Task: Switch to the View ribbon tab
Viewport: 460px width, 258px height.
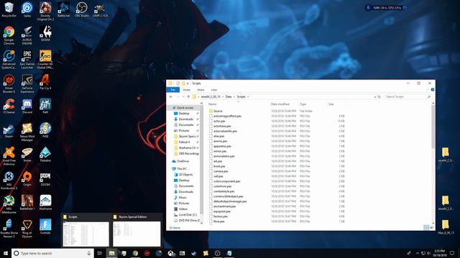Action: [x=214, y=90]
